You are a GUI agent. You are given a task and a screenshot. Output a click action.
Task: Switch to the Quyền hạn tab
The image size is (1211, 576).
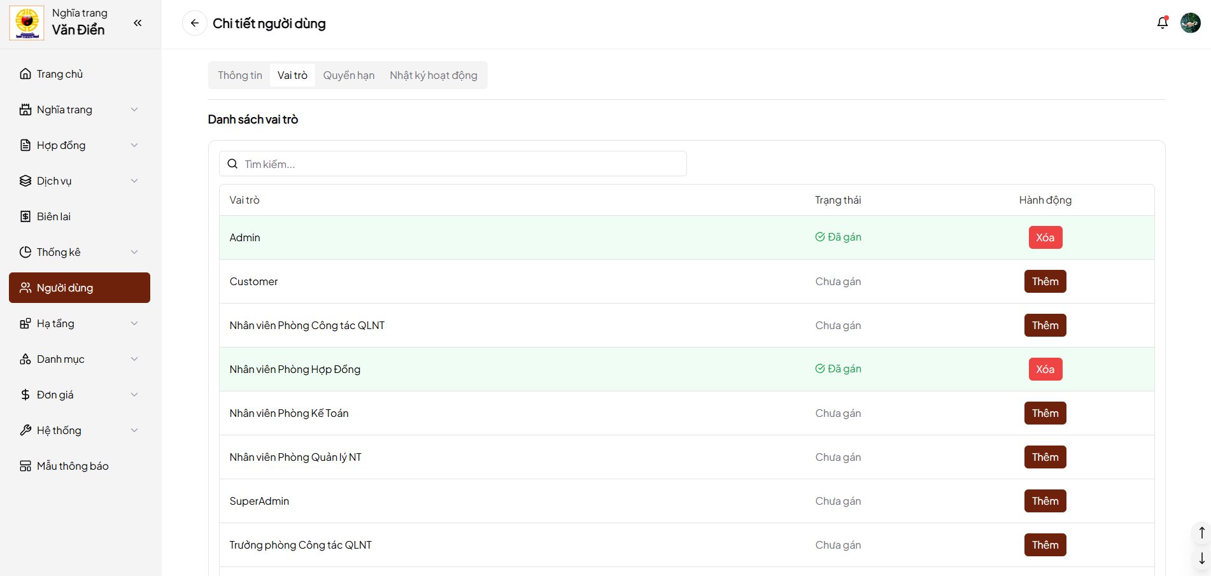point(348,75)
